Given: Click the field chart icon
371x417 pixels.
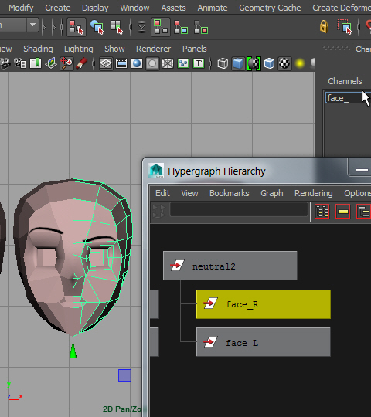Looking at the screenshot, I should click(x=168, y=63).
